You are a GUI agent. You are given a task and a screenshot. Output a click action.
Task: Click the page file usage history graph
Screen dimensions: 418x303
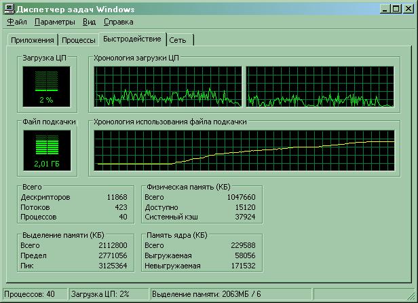click(x=244, y=150)
